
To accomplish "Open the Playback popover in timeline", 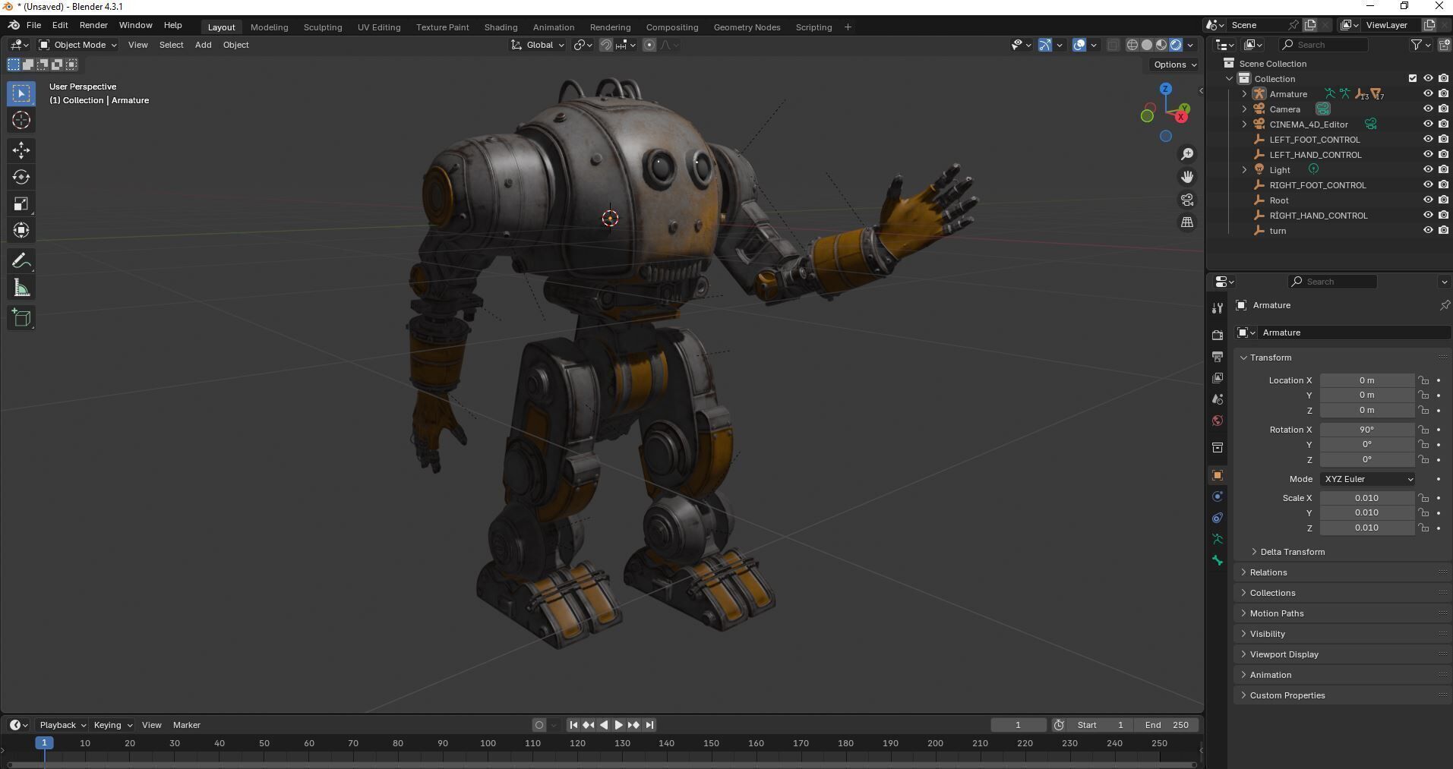I will click(x=62, y=725).
